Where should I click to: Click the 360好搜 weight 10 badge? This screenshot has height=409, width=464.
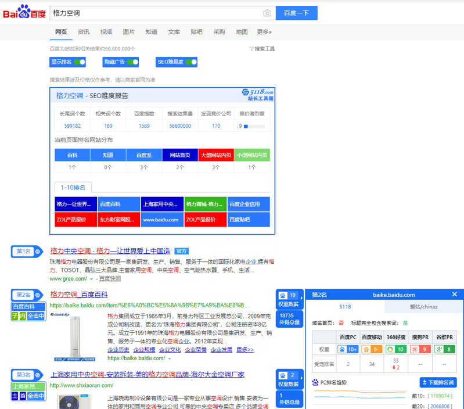(396, 349)
